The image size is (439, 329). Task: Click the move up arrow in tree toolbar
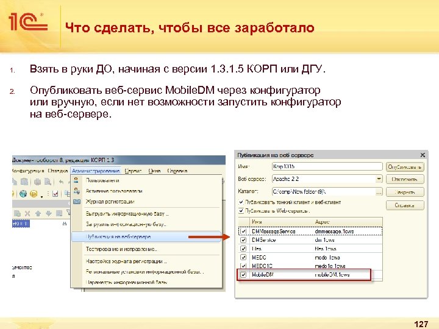[x=38, y=214]
